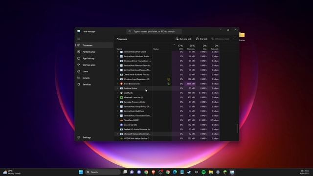Open the Brave taskbar icon
313x176 pixels.
(153, 172)
